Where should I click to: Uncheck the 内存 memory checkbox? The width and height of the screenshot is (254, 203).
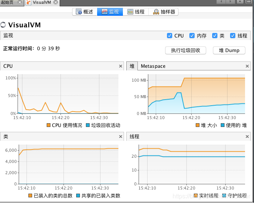[192, 36]
